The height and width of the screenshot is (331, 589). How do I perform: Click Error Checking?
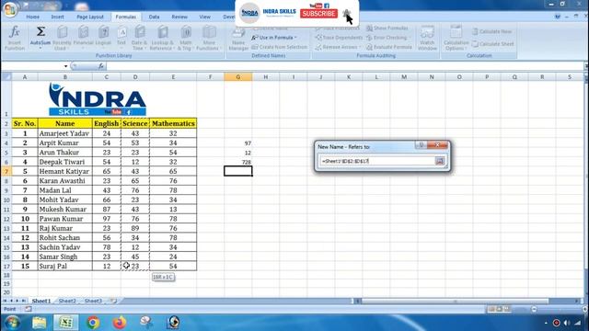point(387,38)
